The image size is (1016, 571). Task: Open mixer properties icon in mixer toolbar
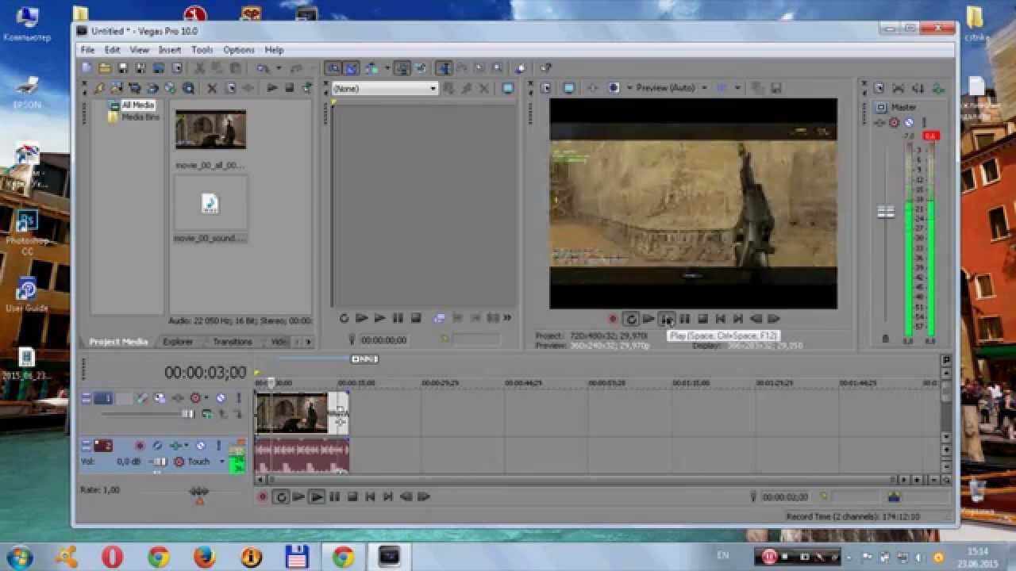click(x=879, y=88)
